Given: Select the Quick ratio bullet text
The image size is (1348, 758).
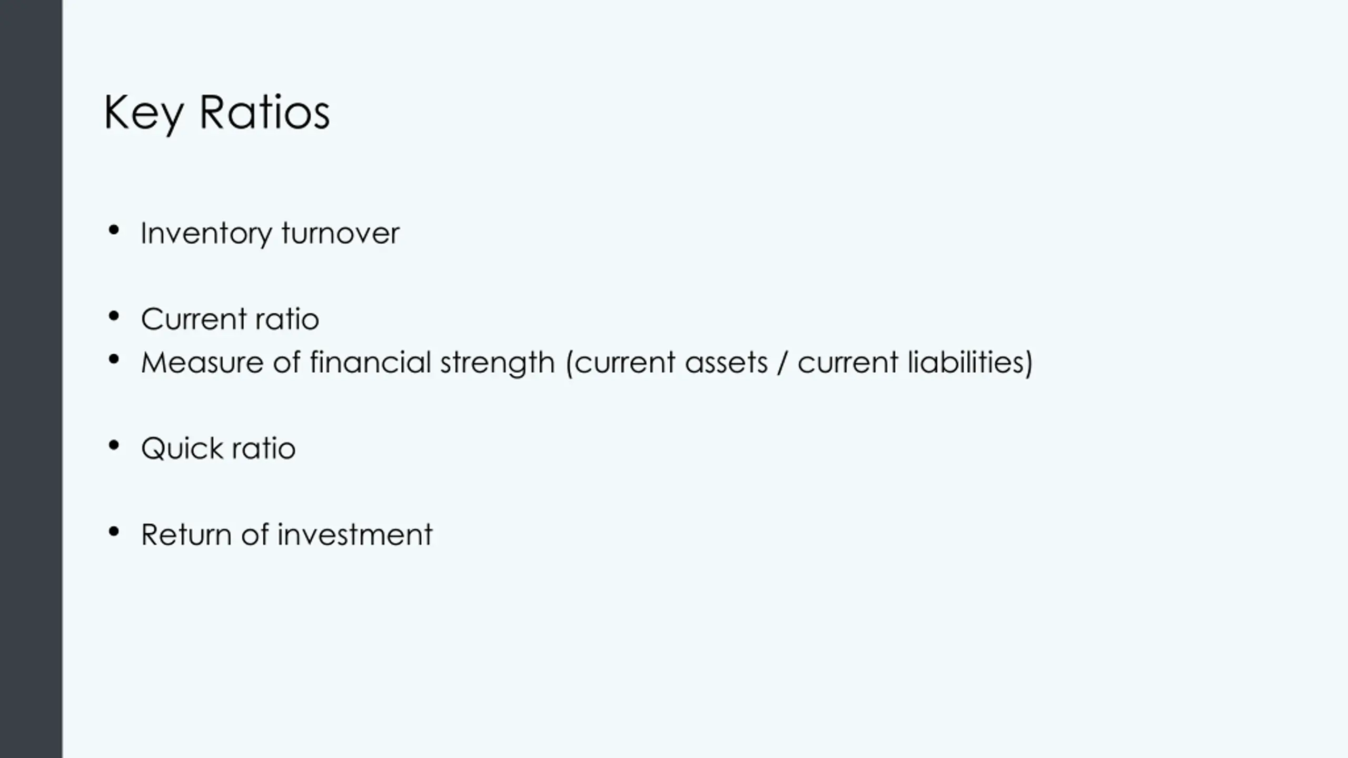Looking at the screenshot, I should tap(218, 448).
